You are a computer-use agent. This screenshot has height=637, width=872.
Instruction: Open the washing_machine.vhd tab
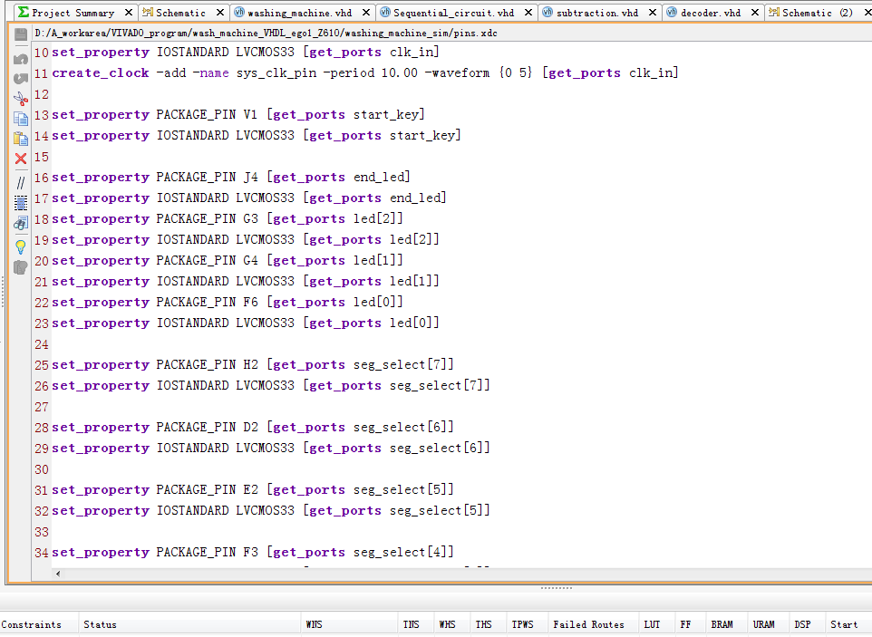[x=299, y=13]
